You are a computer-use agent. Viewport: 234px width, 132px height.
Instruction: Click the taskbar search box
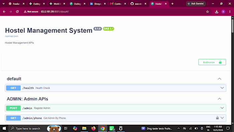pos(35,128)
